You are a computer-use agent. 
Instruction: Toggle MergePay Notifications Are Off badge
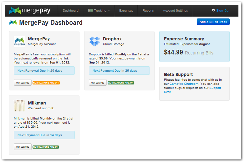click(46, 83)
